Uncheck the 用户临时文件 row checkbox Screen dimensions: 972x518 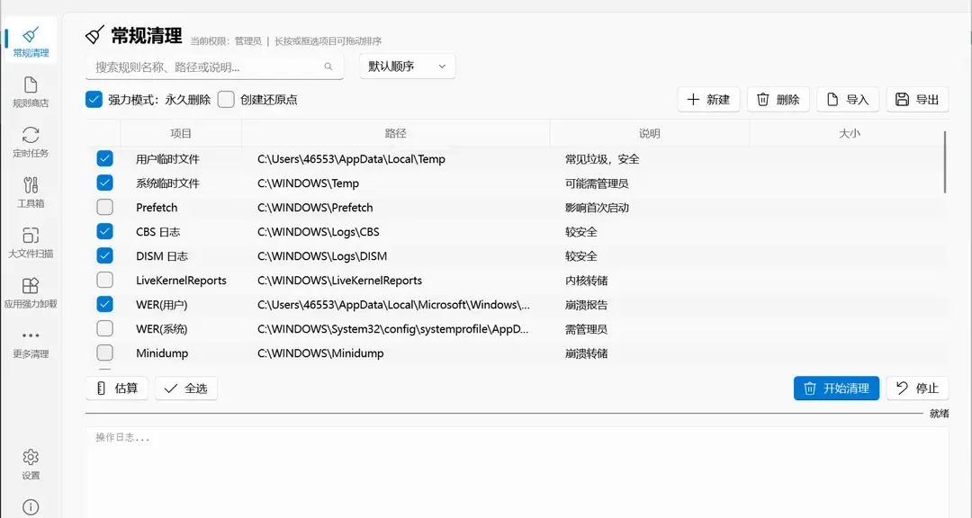pos(104,158)
